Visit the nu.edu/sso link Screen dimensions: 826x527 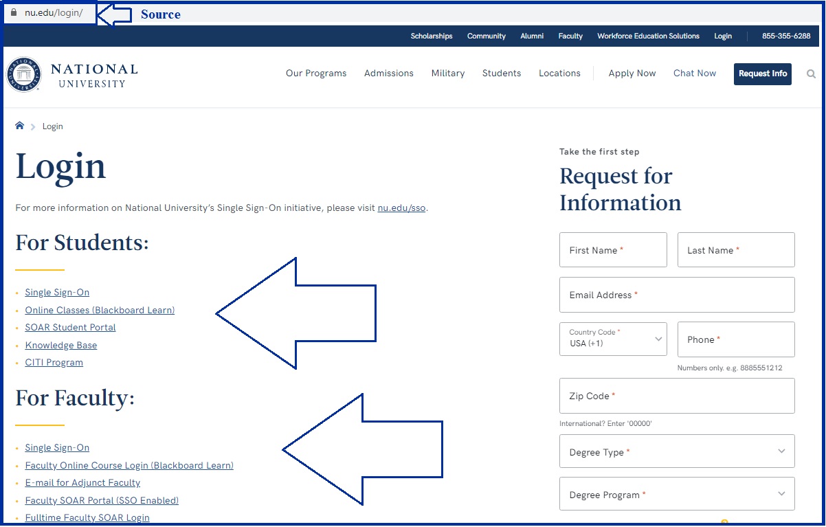(401, 208)
